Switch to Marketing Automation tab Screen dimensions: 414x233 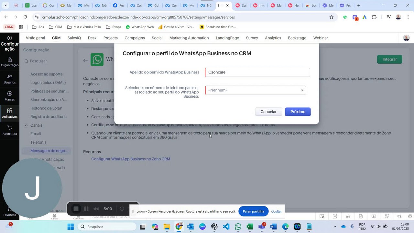pyautogui.click(x=189, y=38)
